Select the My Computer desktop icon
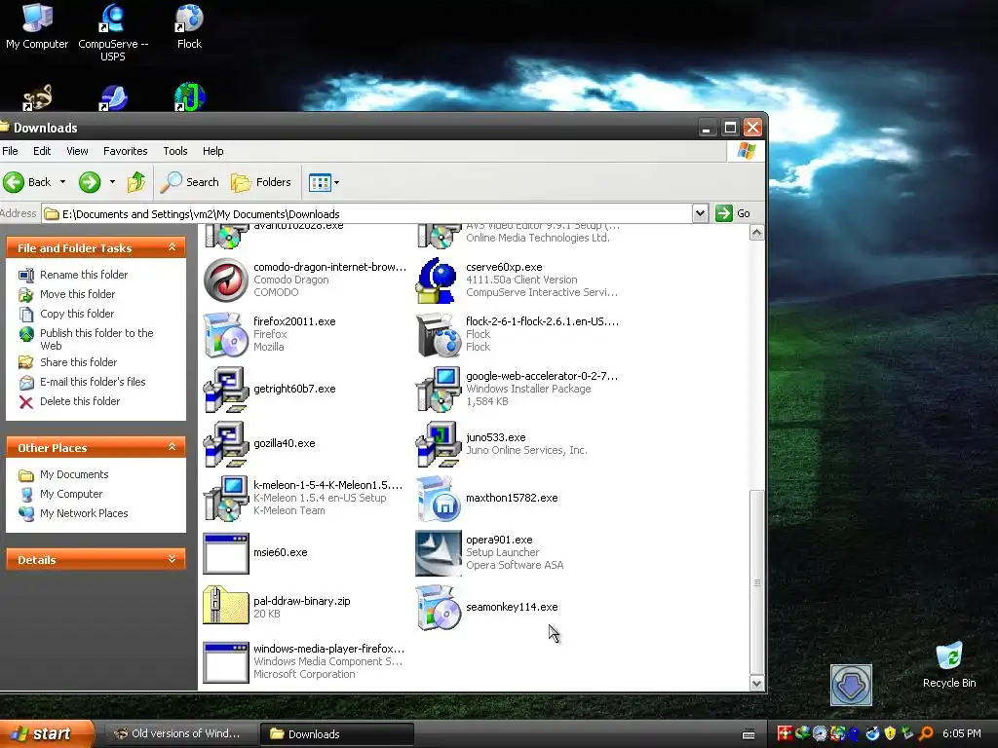The height and width of the screenshot is (748, 998). coord(37,26)
